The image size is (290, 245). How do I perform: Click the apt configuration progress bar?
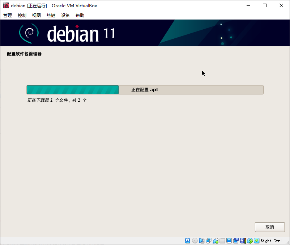point(145,90)
